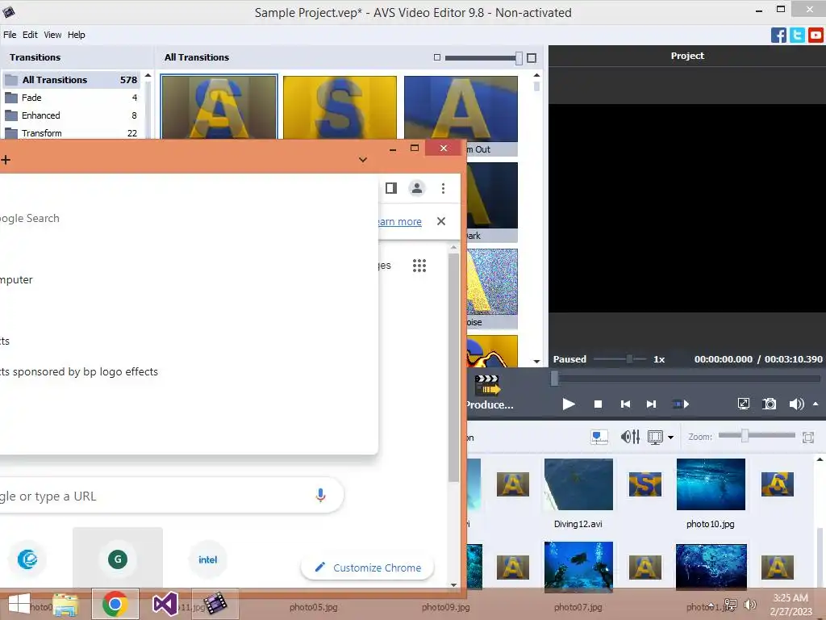The width and height of the screenshot is (826, 620).
Task: Stop the preview playback
Action: (598, 404)
